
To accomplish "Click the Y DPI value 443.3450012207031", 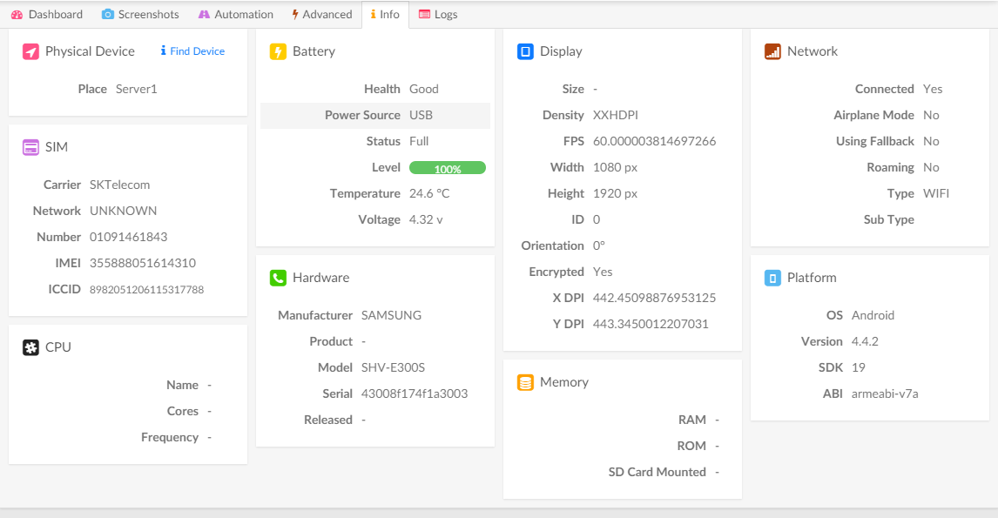I will click(651, 324).
